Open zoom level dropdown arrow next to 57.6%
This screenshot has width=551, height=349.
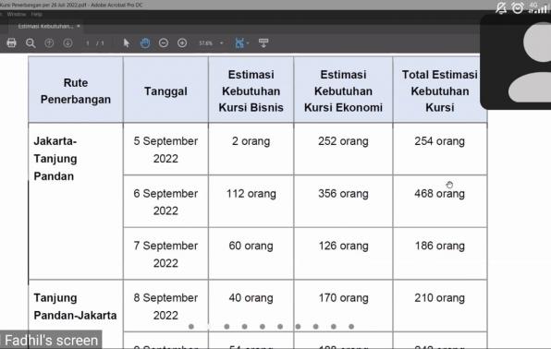tap(221, 43)
